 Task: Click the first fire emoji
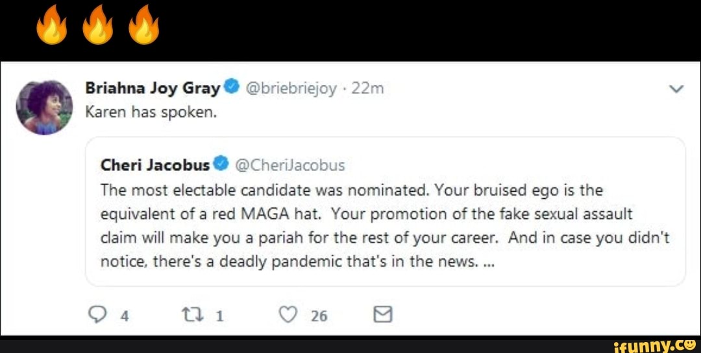pos(51,26)
